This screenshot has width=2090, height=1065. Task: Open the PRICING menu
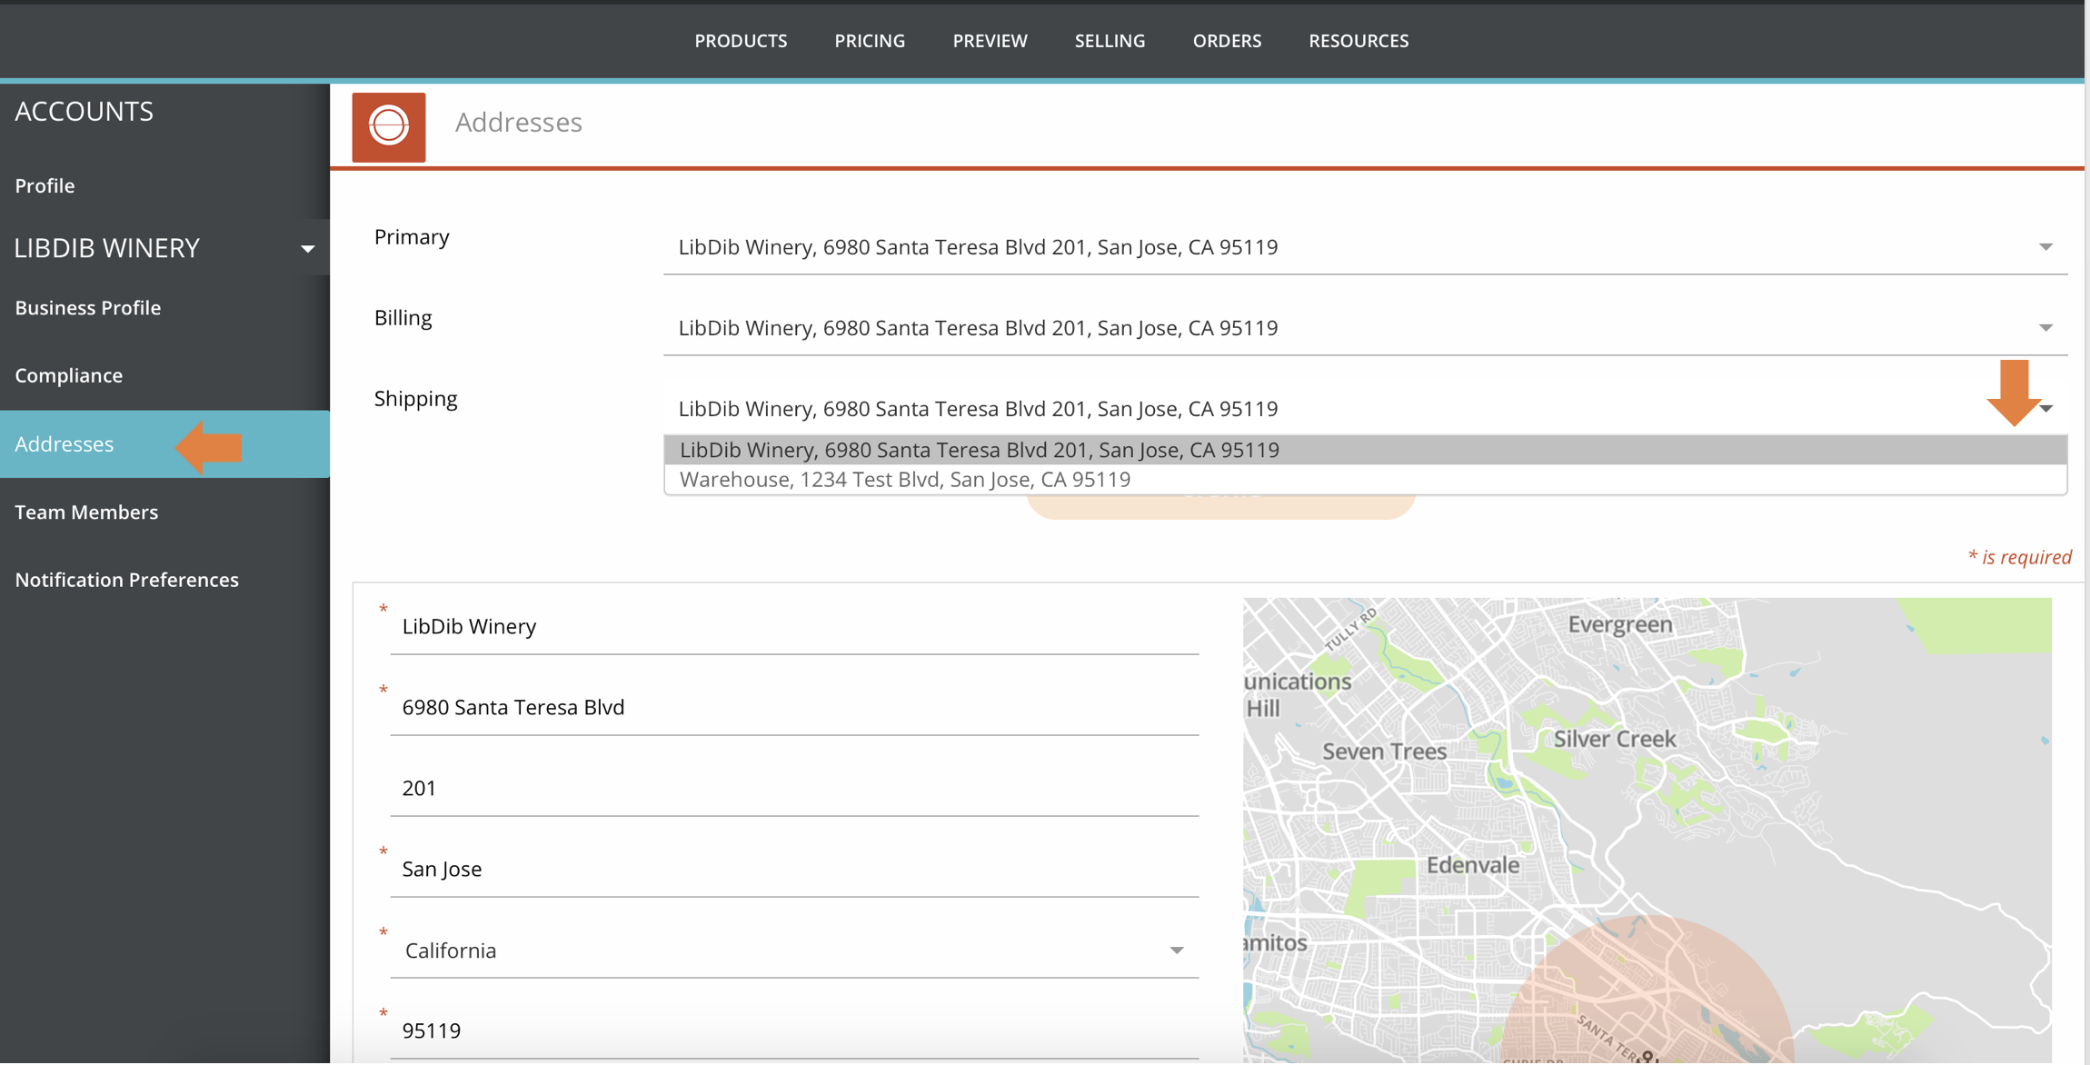point(870,41)
